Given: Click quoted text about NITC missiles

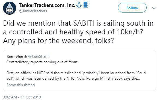Looking at the screenshot, I should pyautogui.click(x=76, y=76).
